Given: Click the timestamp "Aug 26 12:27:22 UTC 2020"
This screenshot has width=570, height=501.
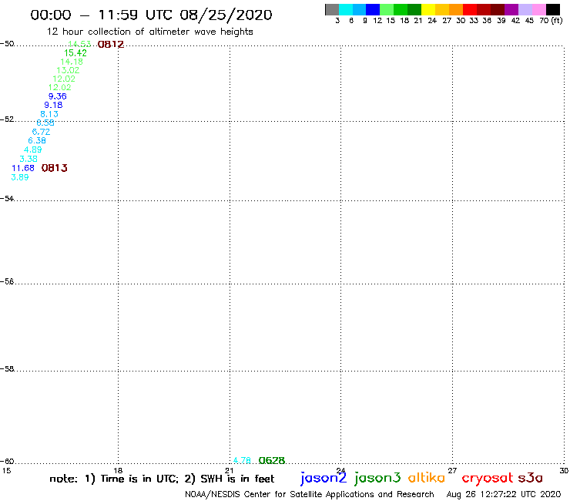Looking at the screenshot, I should pyautogui.click(x=504, y=494).
